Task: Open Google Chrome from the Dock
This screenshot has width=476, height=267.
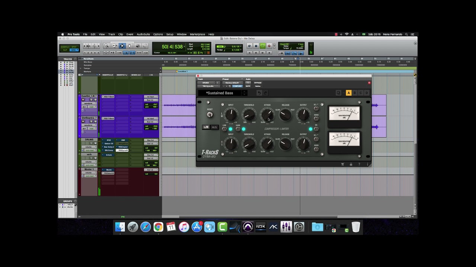Action: 158,227
